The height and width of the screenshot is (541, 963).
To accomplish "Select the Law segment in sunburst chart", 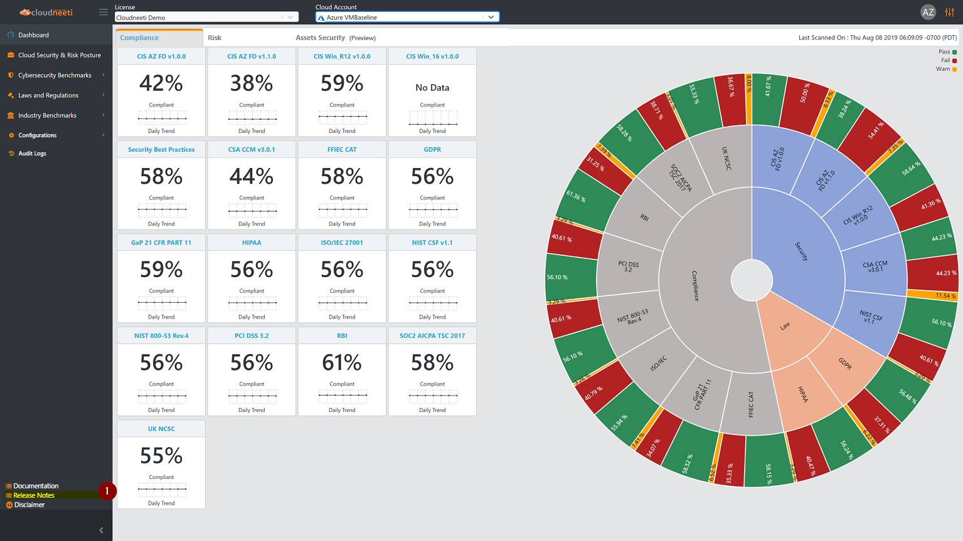I will click(x=785, y=326).
